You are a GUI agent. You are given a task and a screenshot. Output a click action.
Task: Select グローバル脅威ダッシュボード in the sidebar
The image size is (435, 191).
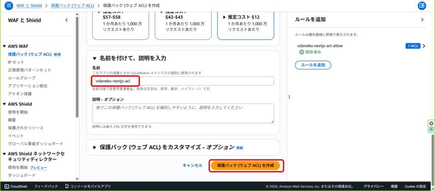point(36,144)
